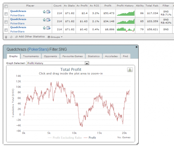
Task: Sort by the Player column header
Action: click(x=30, y=6)
